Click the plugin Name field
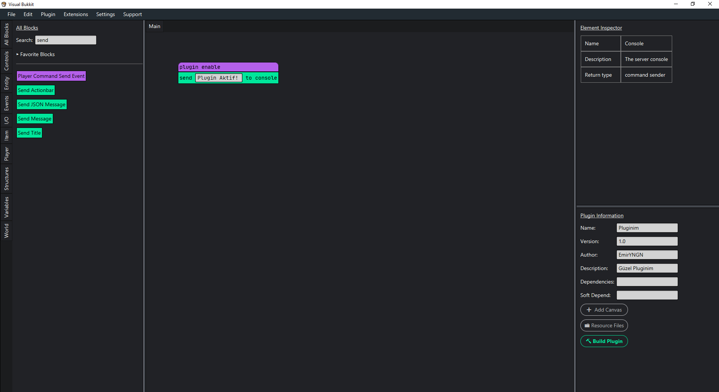 [x=647, y=228]
